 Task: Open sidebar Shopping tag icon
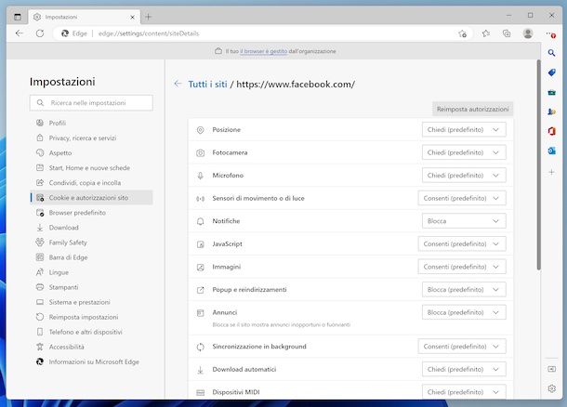[x=551, y=72]
